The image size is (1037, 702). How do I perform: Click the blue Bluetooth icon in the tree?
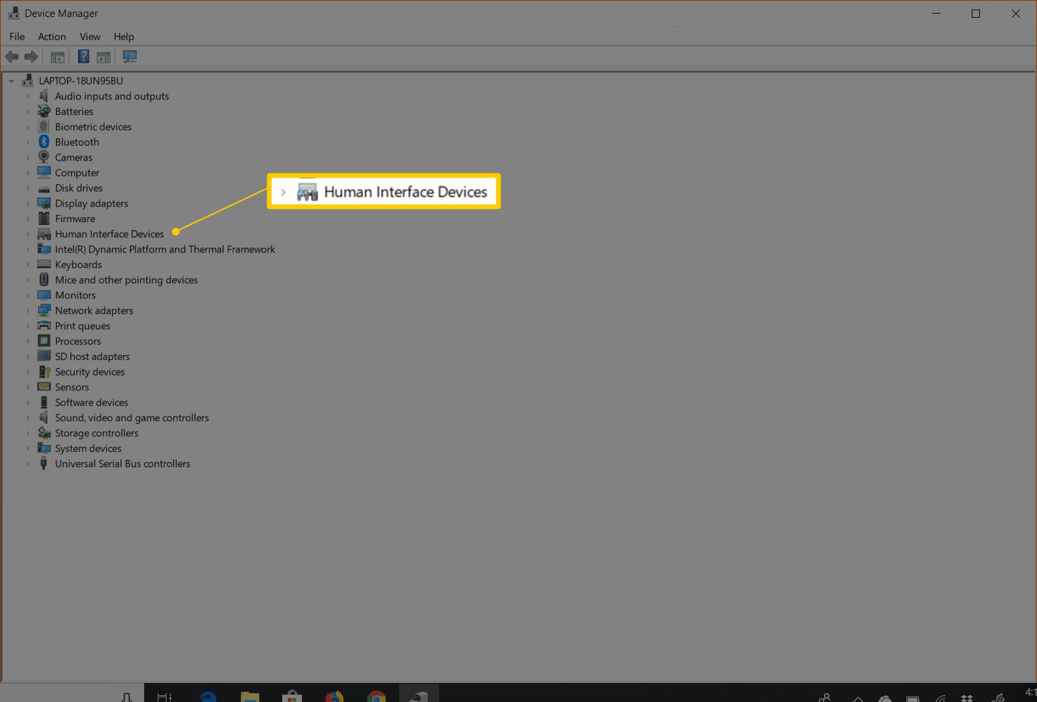44,141
